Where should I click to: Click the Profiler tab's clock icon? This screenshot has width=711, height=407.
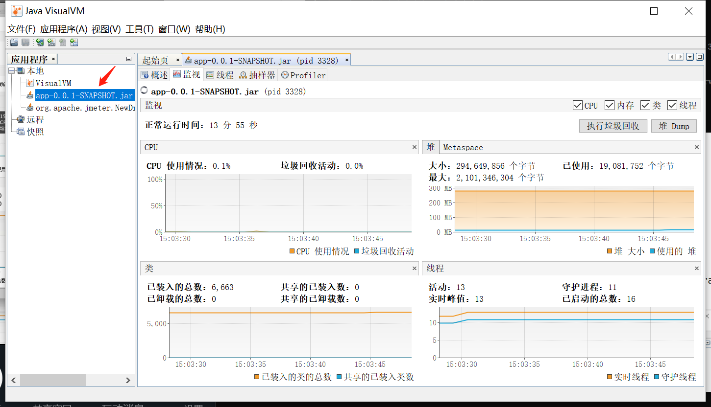pyautogui.click(x=285, y=75)
